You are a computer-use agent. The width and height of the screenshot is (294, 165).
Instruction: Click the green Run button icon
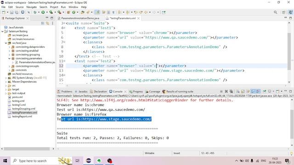click(43, 12)
